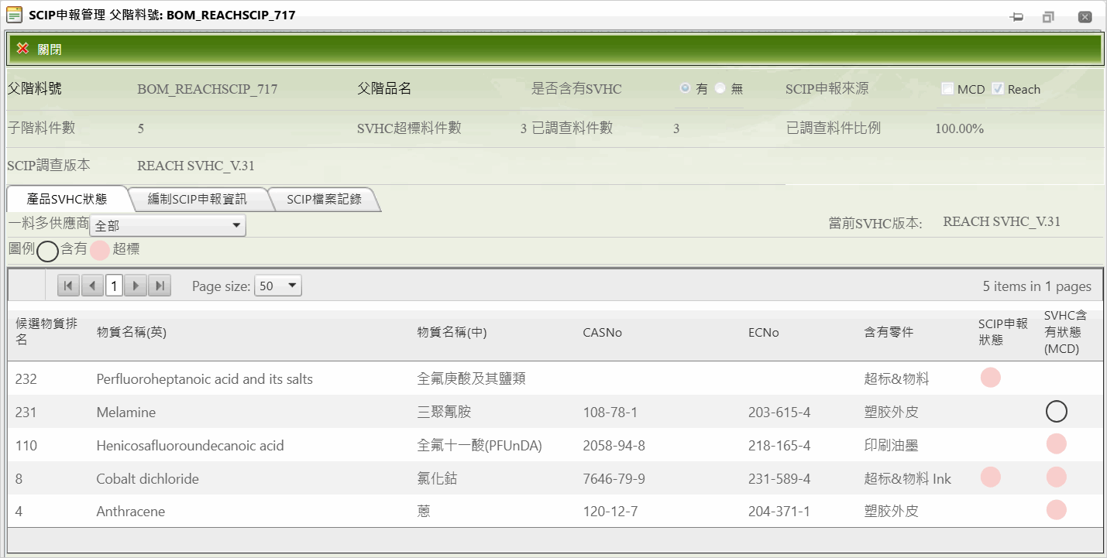Go to last page pager icon
The width and height of the screenshot is (1107, 558).
160,286
